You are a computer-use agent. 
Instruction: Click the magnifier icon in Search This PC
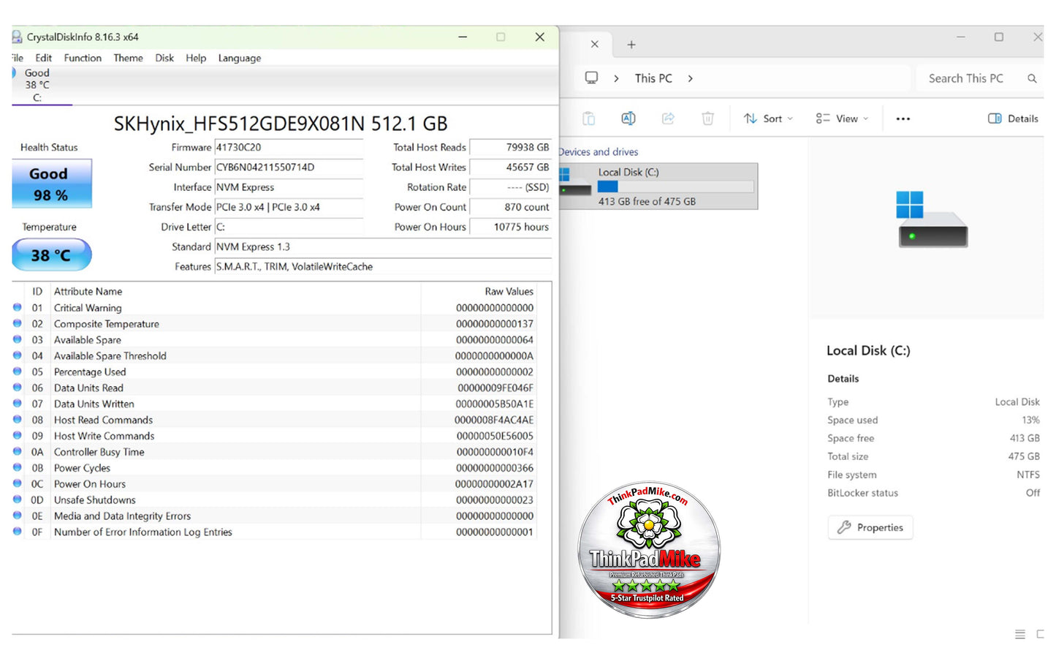[x=1032, y=78]
